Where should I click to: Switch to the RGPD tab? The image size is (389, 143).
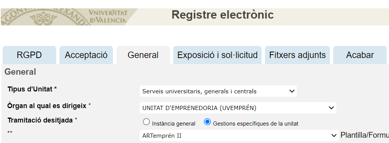(x=29, y=55)
